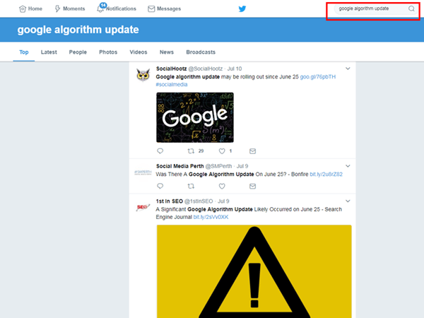
Task: Open the bit.ly/2u8rZ82 link
Action: (326, 174)
